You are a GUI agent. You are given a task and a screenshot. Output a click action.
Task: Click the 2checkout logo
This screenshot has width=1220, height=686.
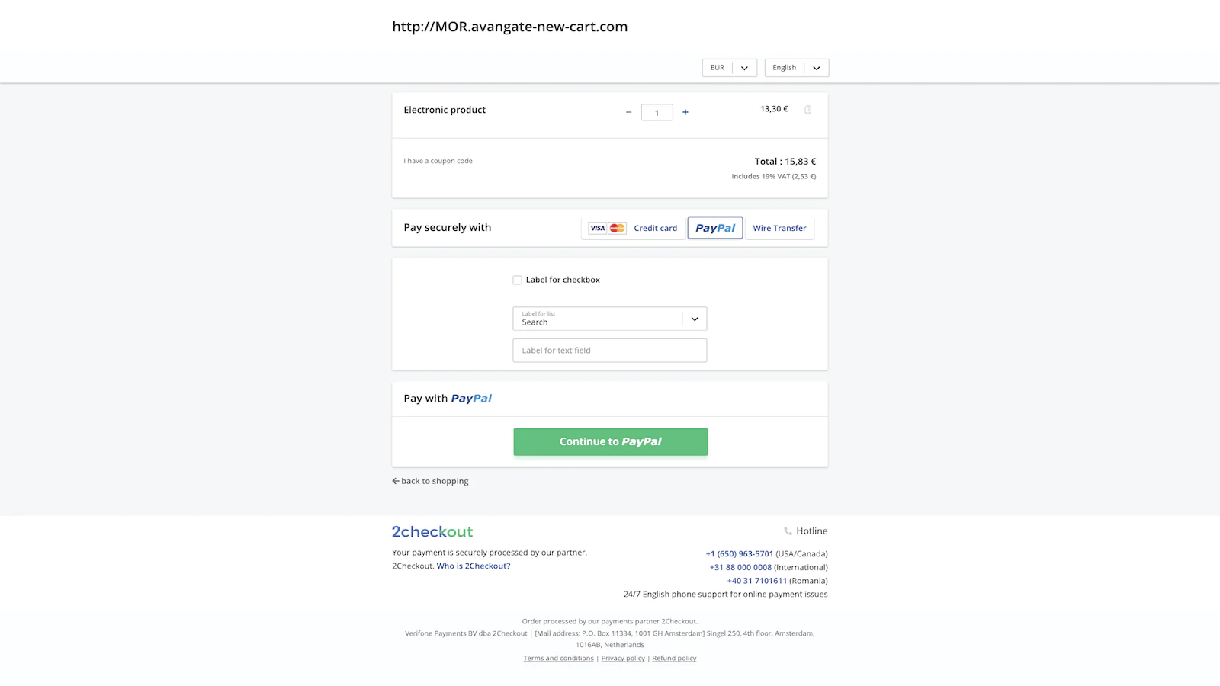click(432, 531)
